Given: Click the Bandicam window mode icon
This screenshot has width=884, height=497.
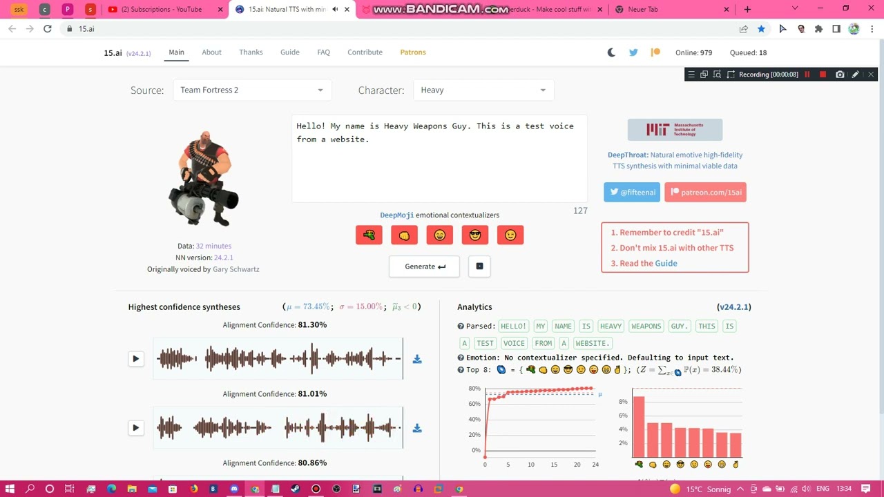Looking at the screenshot, I should pos(704,75).
